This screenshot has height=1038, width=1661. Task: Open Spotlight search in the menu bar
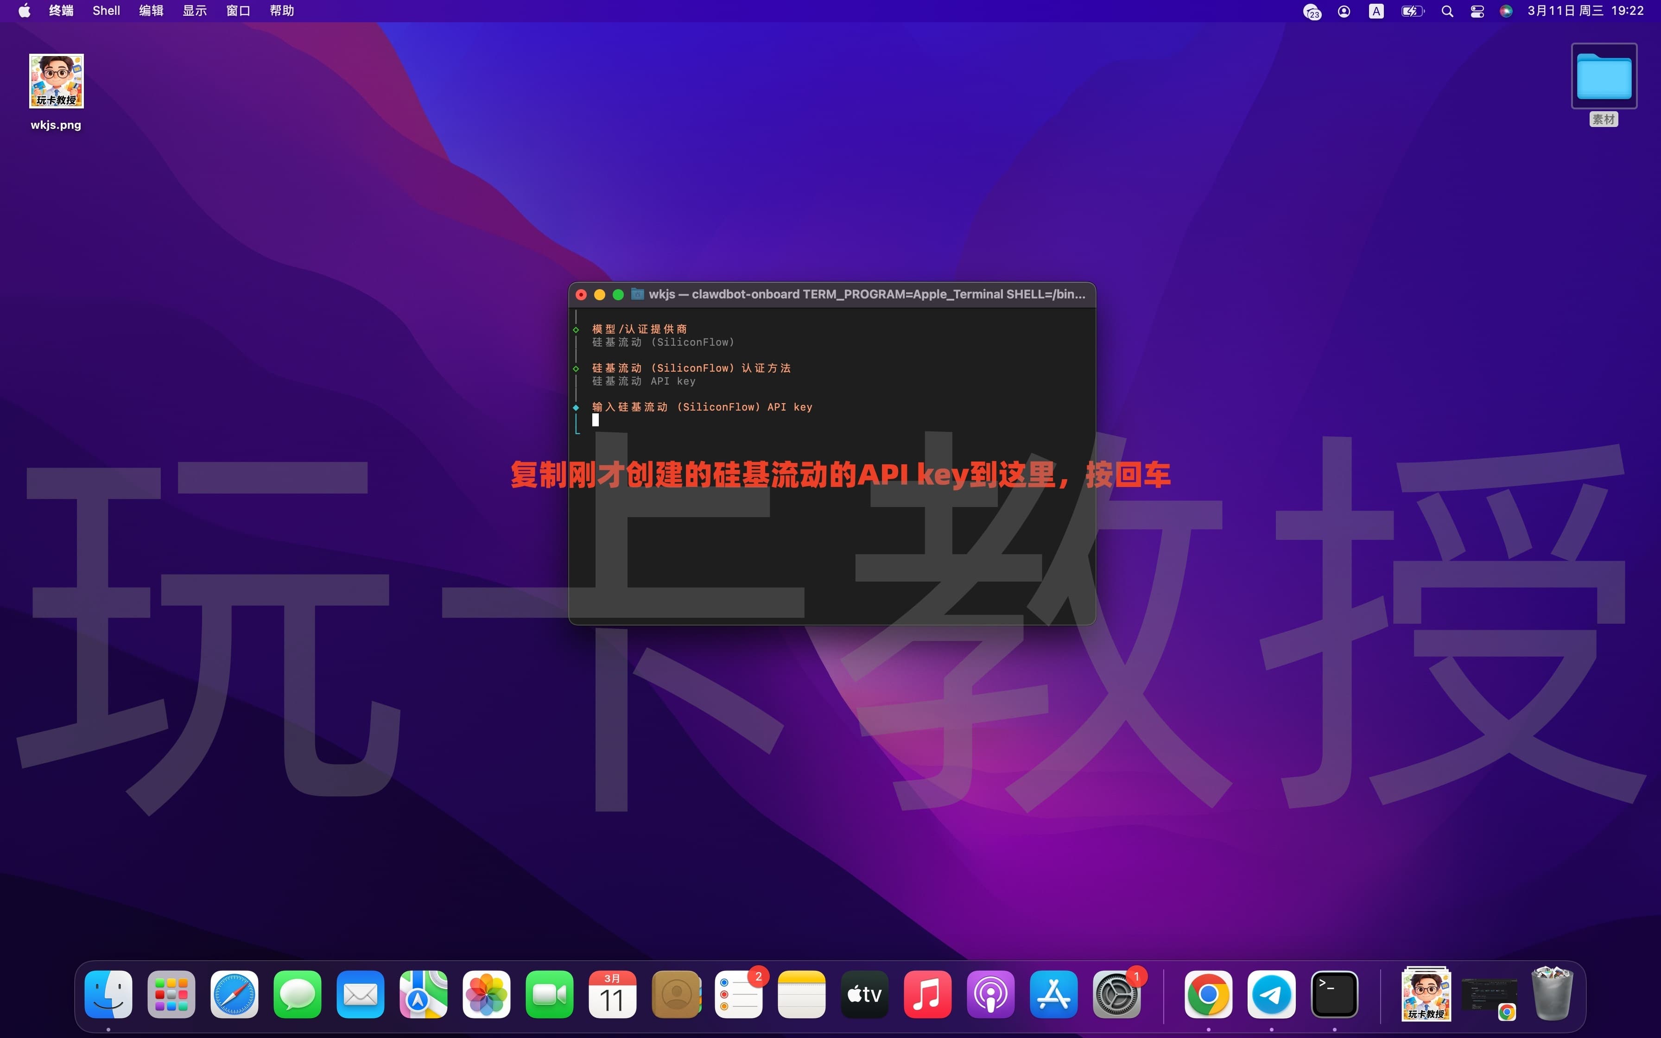point(1446,10)
